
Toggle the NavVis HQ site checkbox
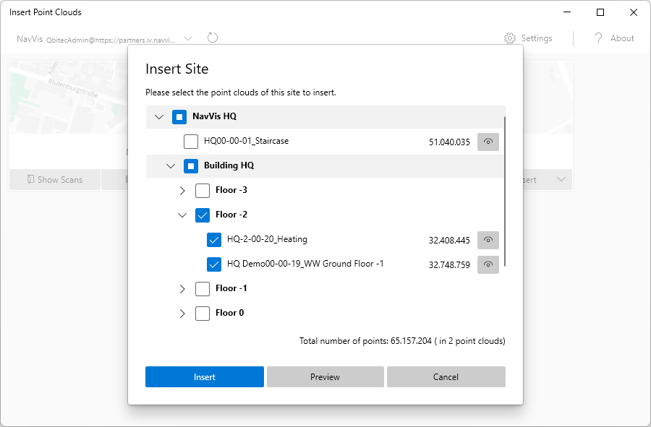(x=179, y=117)
